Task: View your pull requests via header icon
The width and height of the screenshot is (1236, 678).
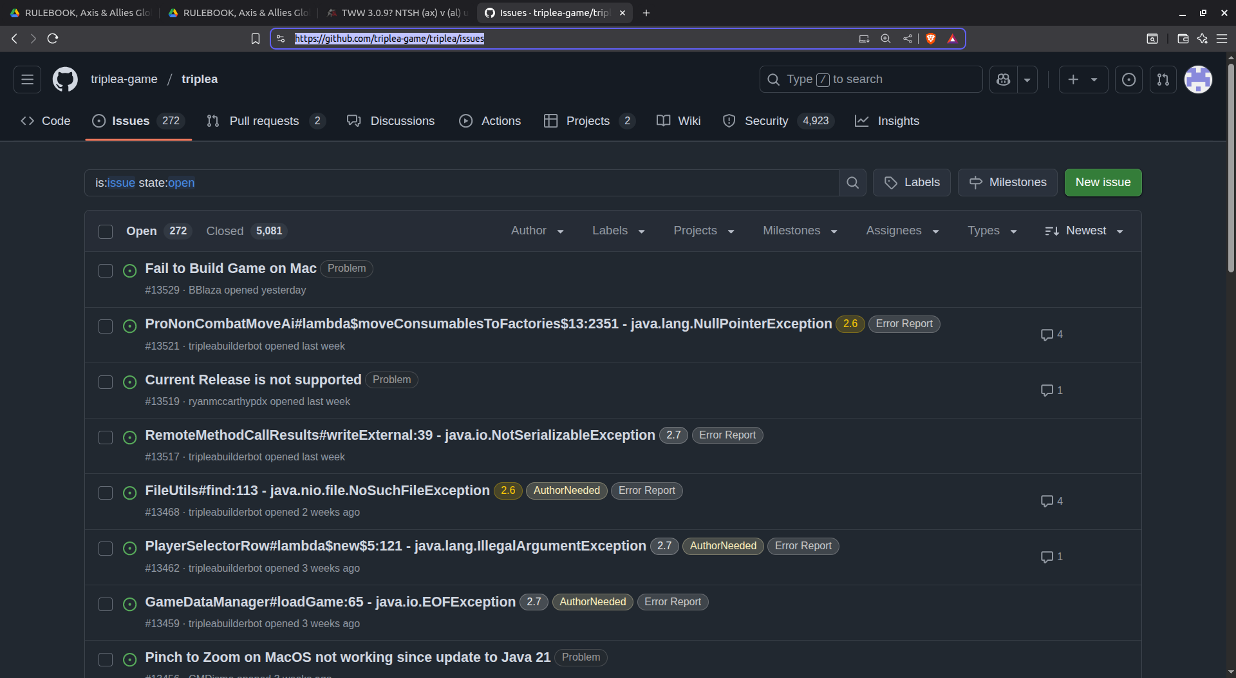Action: (1163, 79)
